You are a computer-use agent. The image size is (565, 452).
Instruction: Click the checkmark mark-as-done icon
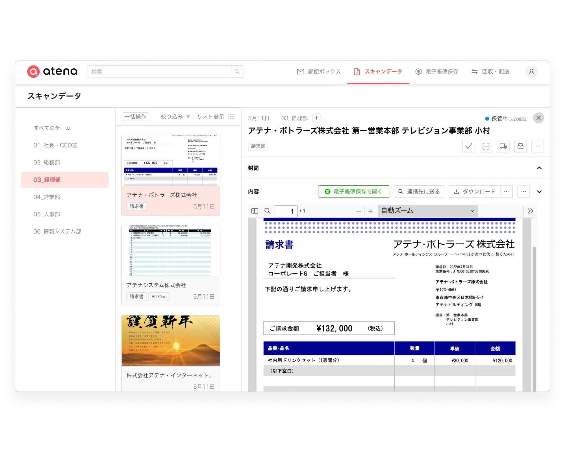coord(468,146)
